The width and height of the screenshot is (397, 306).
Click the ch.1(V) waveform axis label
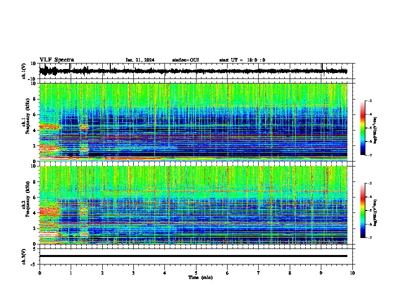(24, 71)
